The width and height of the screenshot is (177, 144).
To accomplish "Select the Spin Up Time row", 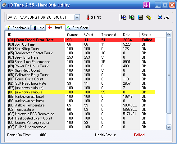I will pos(81,44).
